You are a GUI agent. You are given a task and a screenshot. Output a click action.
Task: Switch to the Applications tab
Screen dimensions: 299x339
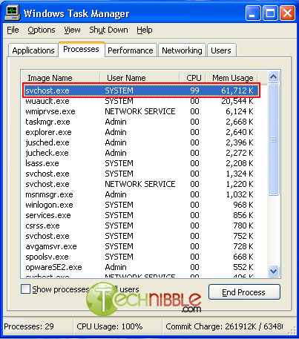33,50
